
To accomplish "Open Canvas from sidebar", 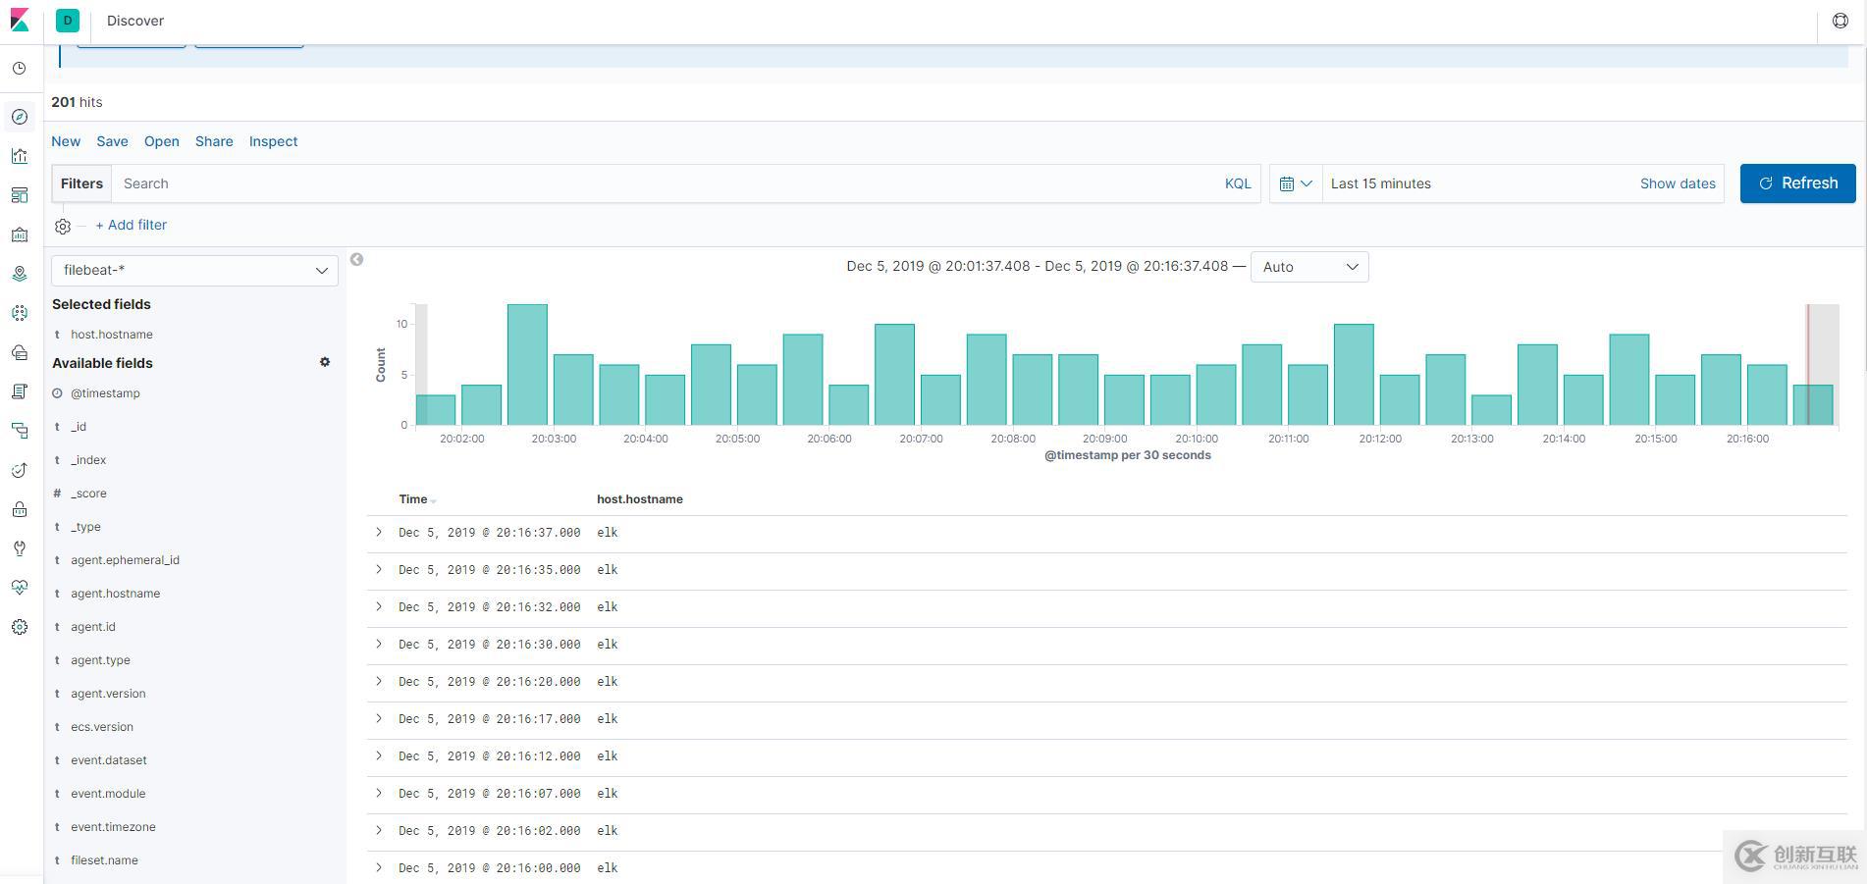I will click(x=20, y=234).
